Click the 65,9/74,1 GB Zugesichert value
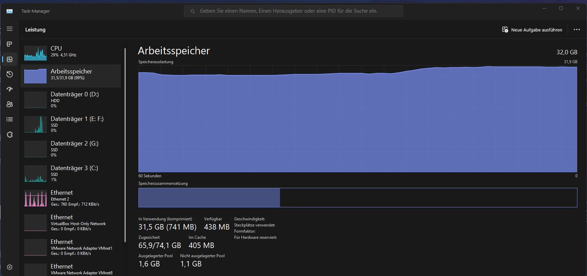Image resolution: width=587 pixels, height=276 pixels. tap(159, 245)
